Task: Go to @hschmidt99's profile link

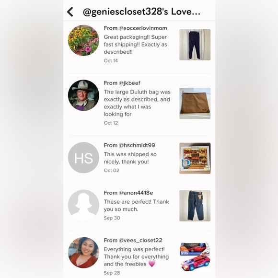Action: 137,145
